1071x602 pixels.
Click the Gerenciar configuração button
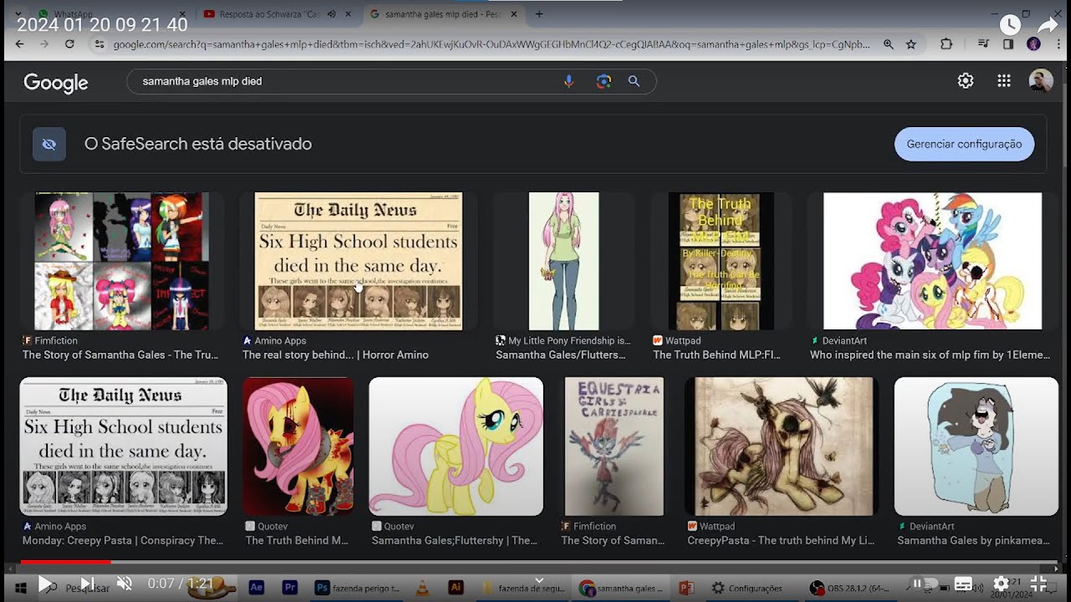(964, 144)
